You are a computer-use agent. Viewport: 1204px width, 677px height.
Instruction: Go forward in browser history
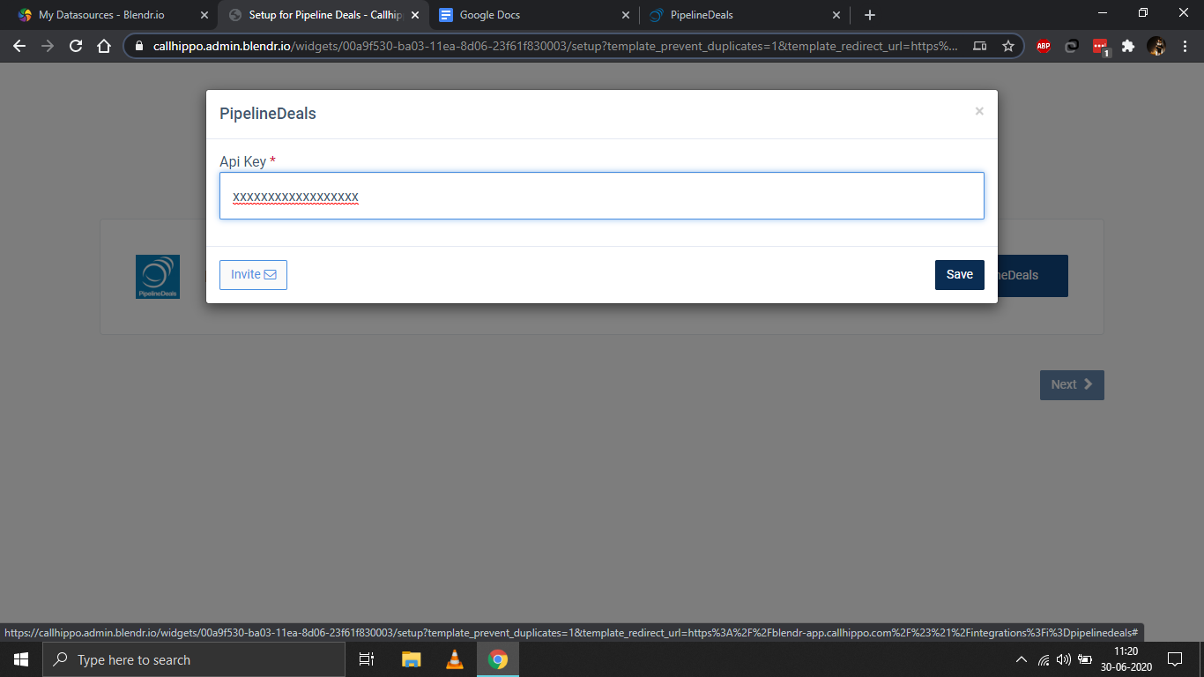pyautogui.click(x=48, y=46)
